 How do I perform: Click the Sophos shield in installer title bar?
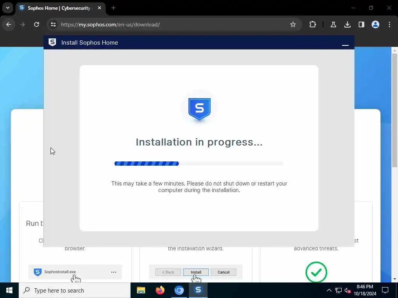[52, 42]
